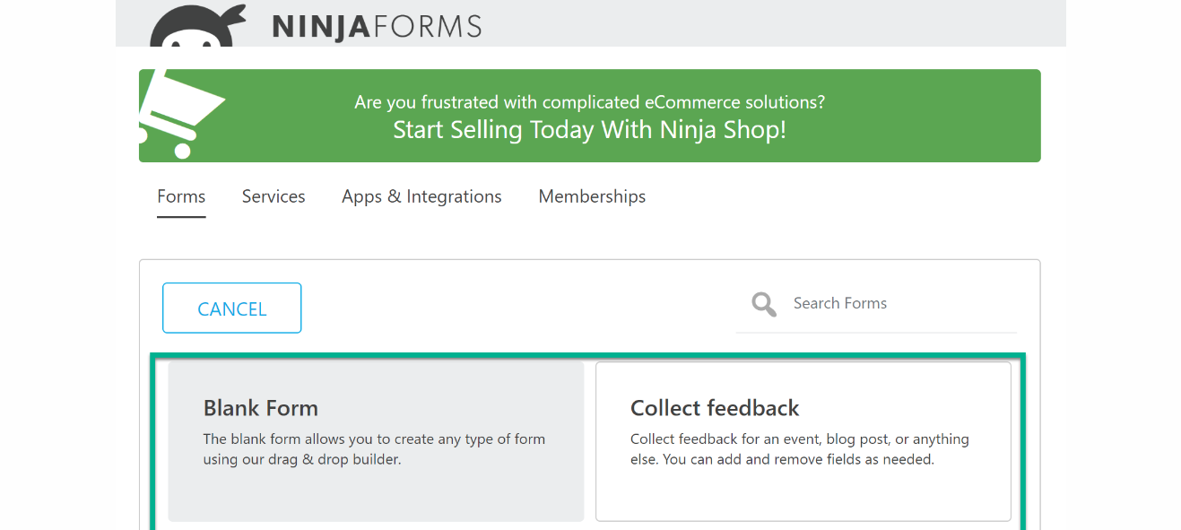This screenshot has width=1181, height=530.
Task: Go to Apps & Integrations tab
Action: [x=421, y=196]
